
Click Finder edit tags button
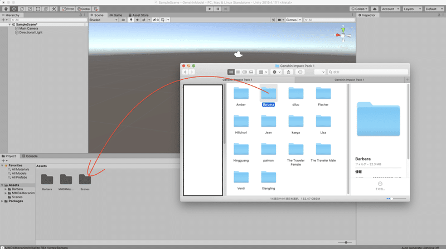point(300,72)
